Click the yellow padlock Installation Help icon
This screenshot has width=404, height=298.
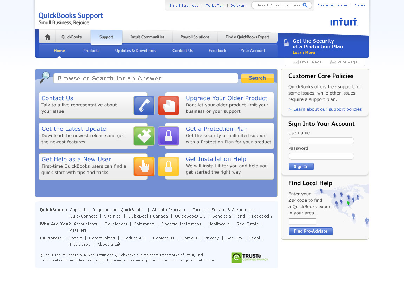[x=169, y=167]
